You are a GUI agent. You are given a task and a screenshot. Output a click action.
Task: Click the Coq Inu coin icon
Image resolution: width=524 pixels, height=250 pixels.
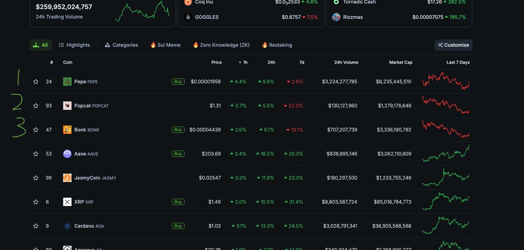188,2
